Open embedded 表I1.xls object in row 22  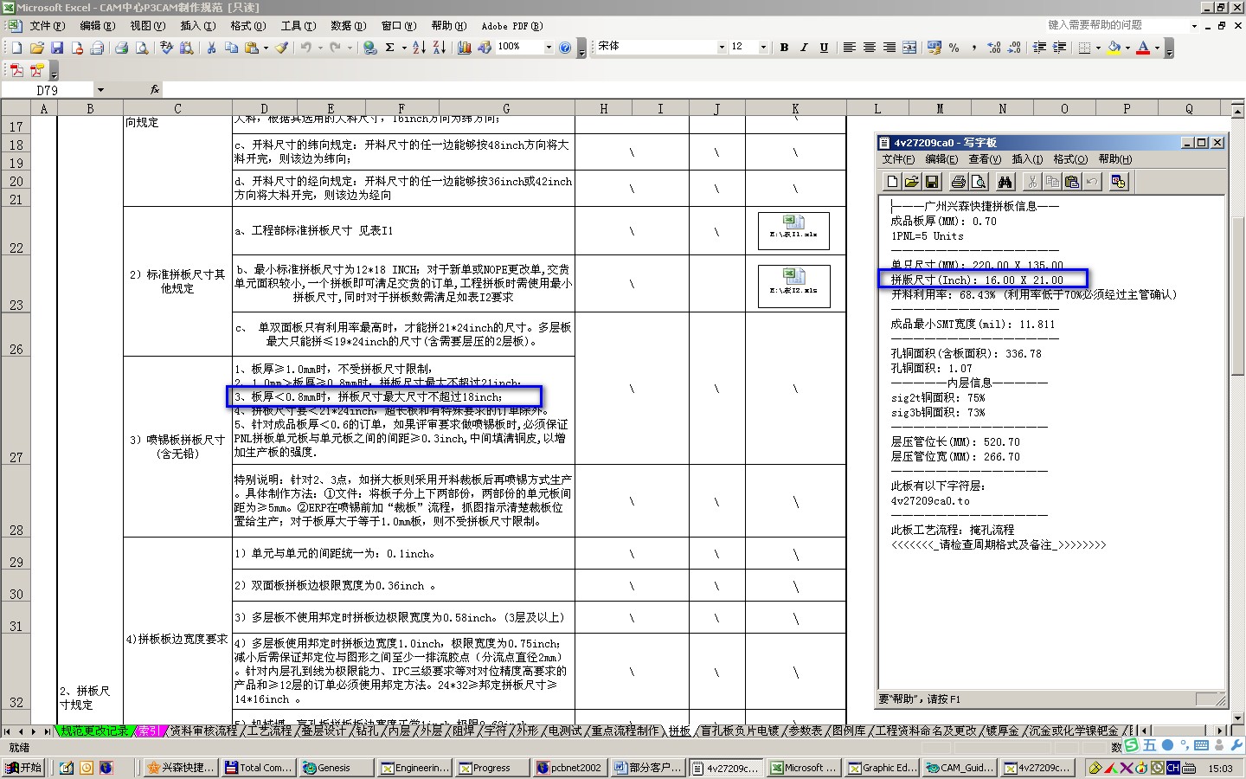[793, 230]
